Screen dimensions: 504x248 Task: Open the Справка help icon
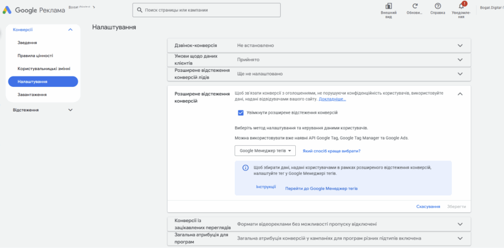438,6
